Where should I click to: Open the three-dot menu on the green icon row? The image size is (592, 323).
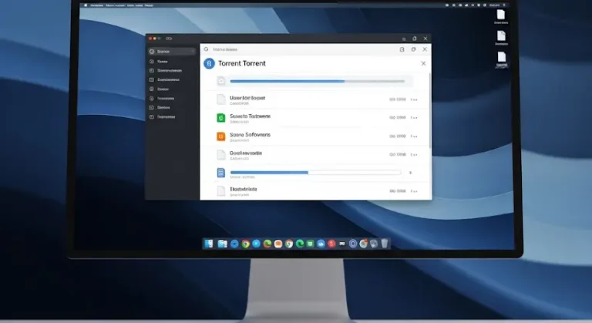click(414, 118)
